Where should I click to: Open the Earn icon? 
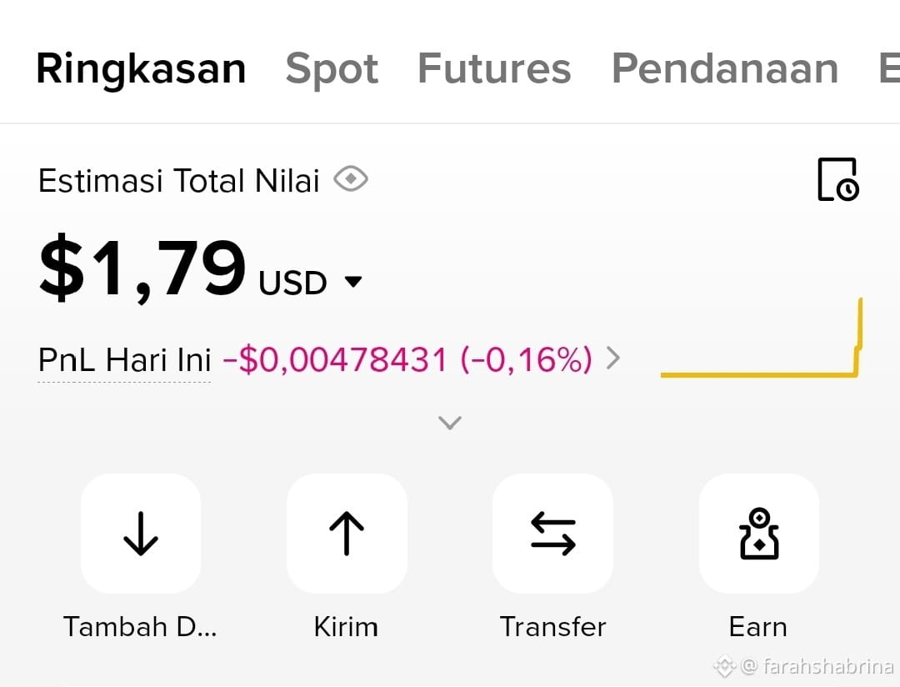point(759,534)
